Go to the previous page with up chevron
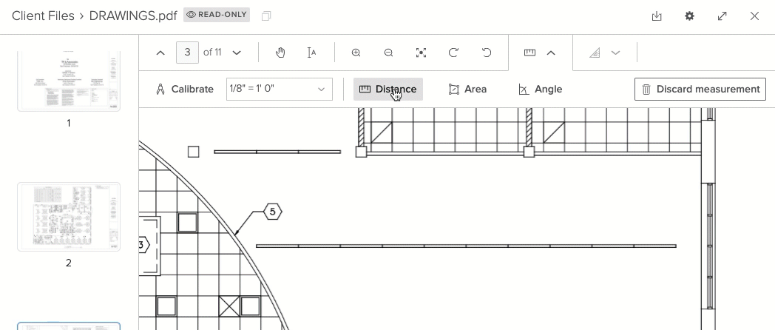Screen dimensions: 775x330 click(160, 53)
